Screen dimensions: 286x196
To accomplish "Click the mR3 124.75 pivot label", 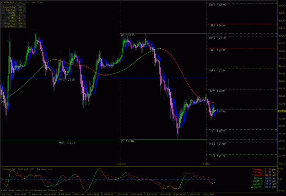I will point(217,5).
